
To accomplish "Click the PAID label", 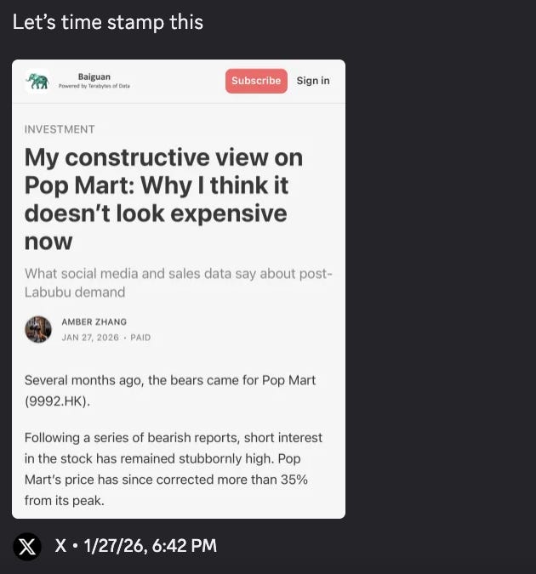I will 140,337.
